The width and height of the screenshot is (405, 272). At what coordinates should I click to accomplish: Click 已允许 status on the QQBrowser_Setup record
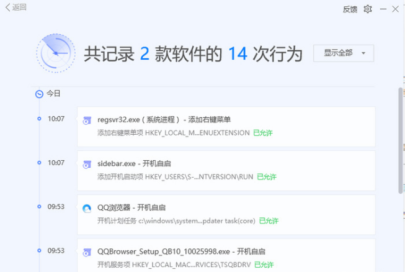click(x=264, y=265)
